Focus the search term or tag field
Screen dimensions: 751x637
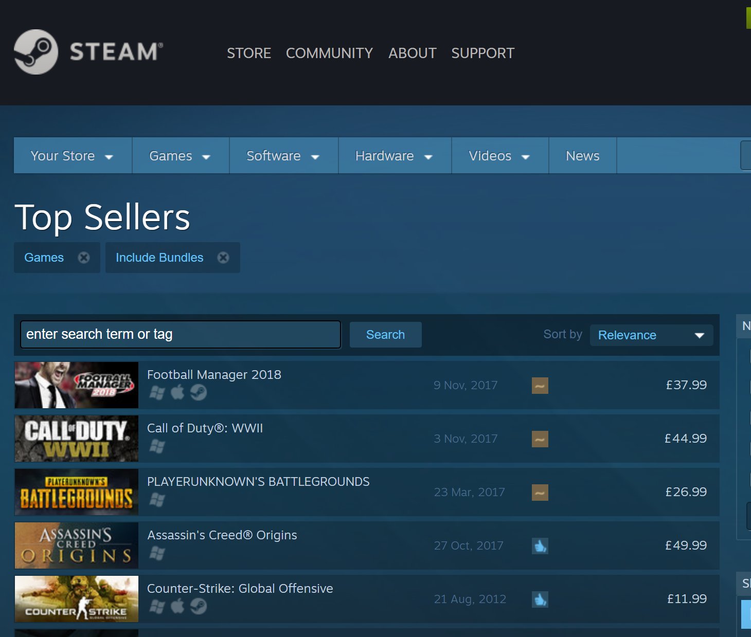[181, 335]
